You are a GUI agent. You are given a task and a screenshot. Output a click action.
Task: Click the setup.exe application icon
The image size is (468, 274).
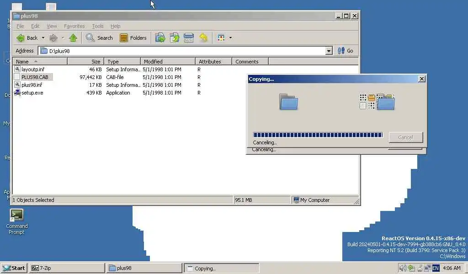[17, 92]
